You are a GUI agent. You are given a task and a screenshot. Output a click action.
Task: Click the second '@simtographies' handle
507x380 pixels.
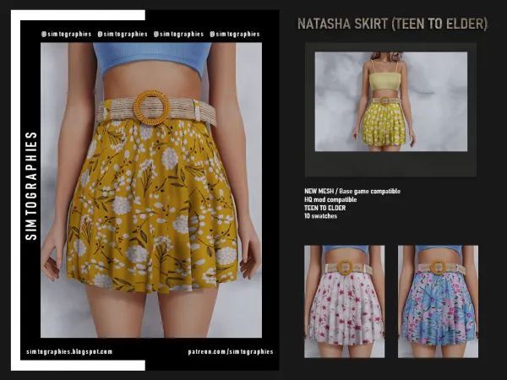(x=123, y=34)
